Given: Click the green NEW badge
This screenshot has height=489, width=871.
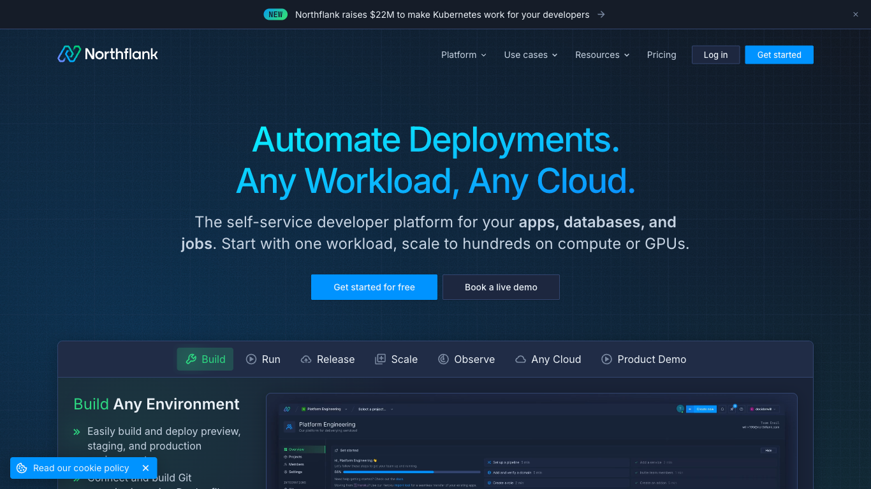Looking at the screenshot, I should pyautogui.click(x=275, y=14).
